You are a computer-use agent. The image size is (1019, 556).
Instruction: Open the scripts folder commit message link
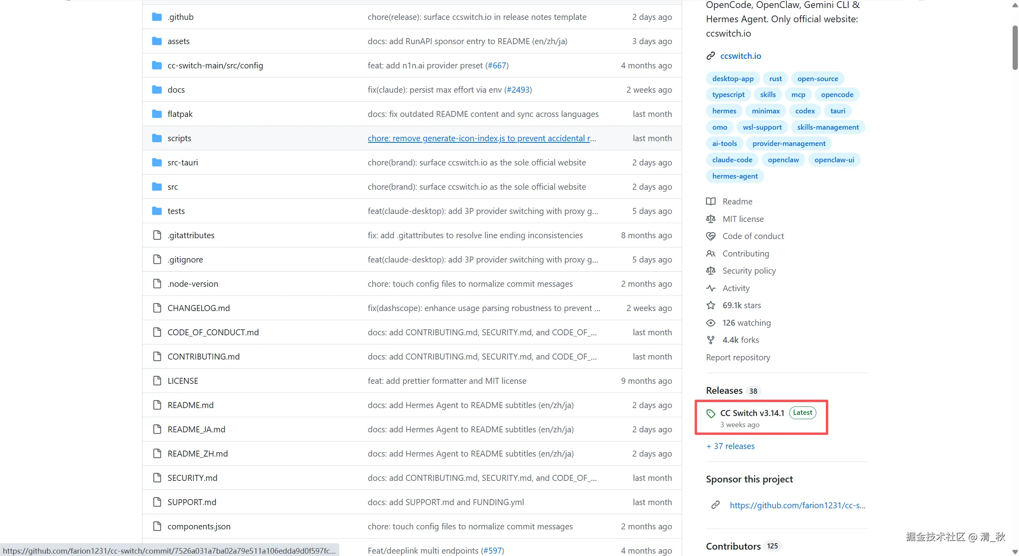coord(482,138)
